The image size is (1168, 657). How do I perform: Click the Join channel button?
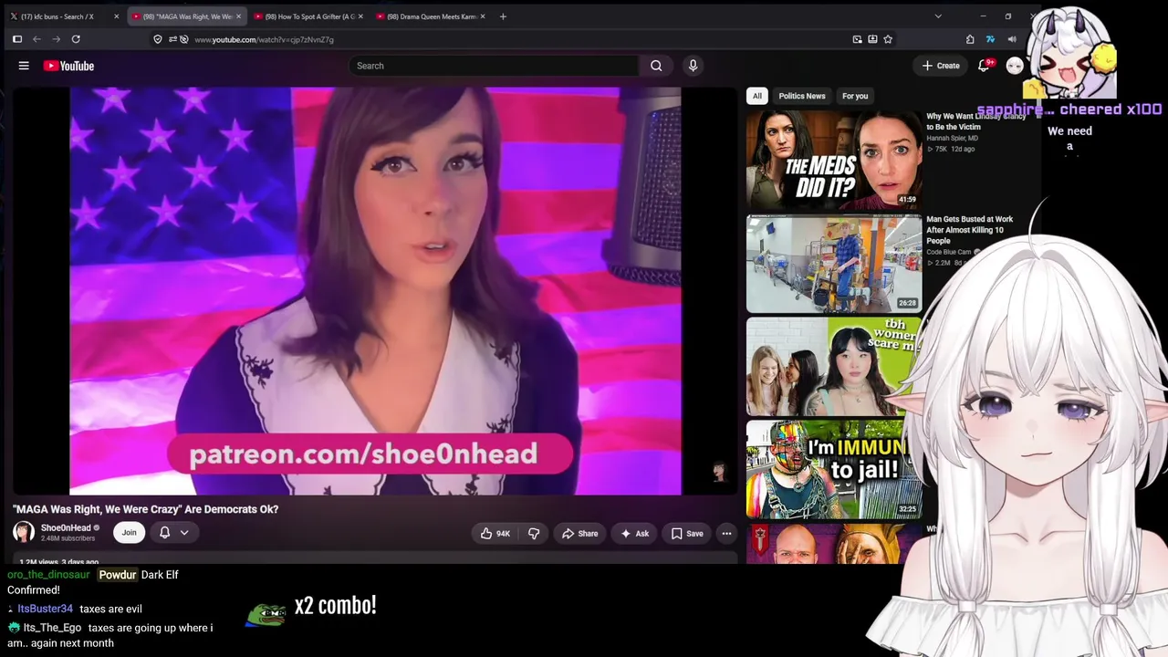tap(129, 533)
